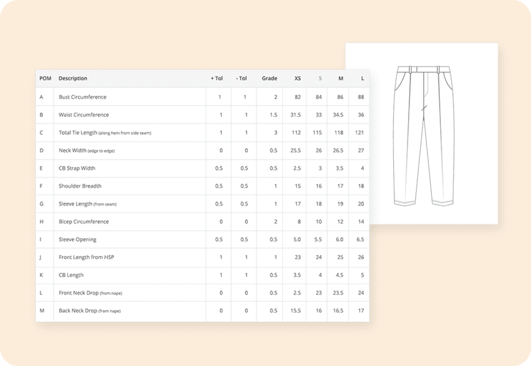Select the M size column header
This screenshot has width=531, height=366.
point(341,78)
